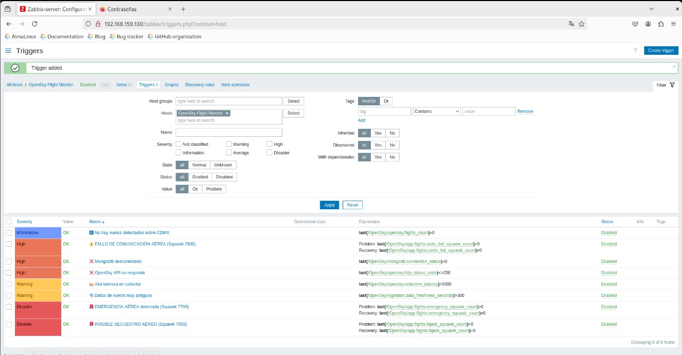Open the browser new tab plus button
The width and height of the screenshot is (682, 355).
coord(183,9)
